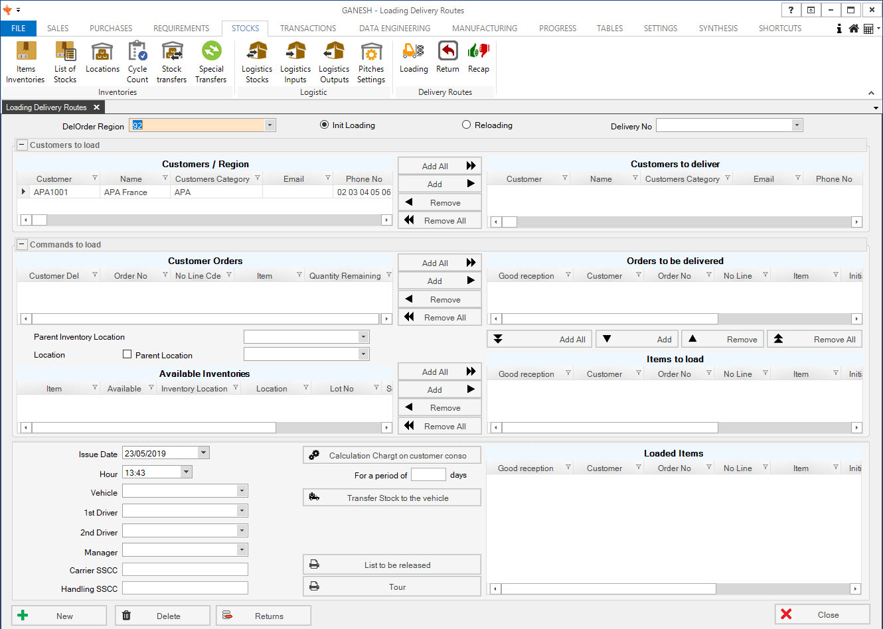Viewport: 883px width, 629px height.
Task: Choose the Reloading option
Action: pyautogui.click(x=466, y=125)
